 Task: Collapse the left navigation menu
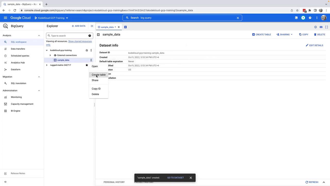pyautogui.click(x=5, y=182)
